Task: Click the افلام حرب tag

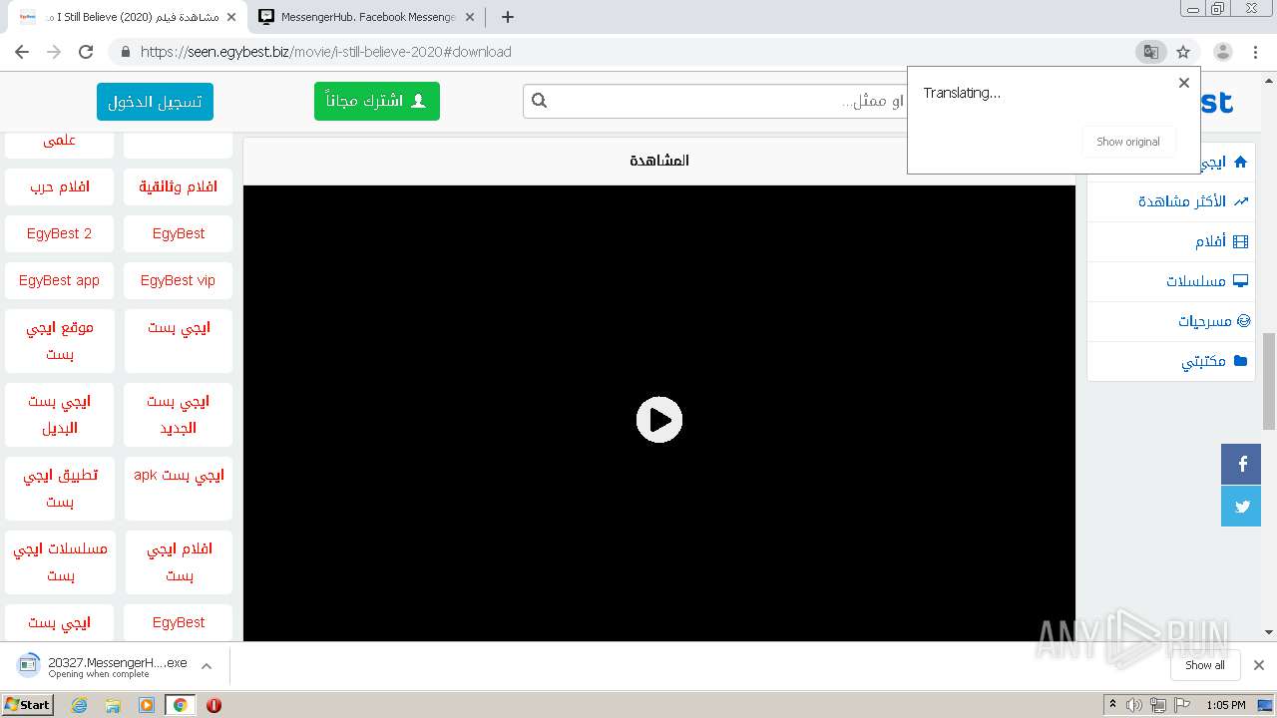Action: tap(59, 186)
